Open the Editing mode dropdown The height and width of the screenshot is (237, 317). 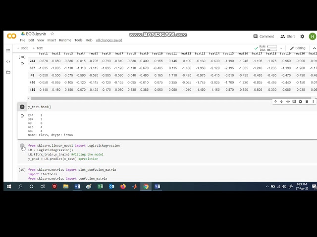(x=298, y=48)
